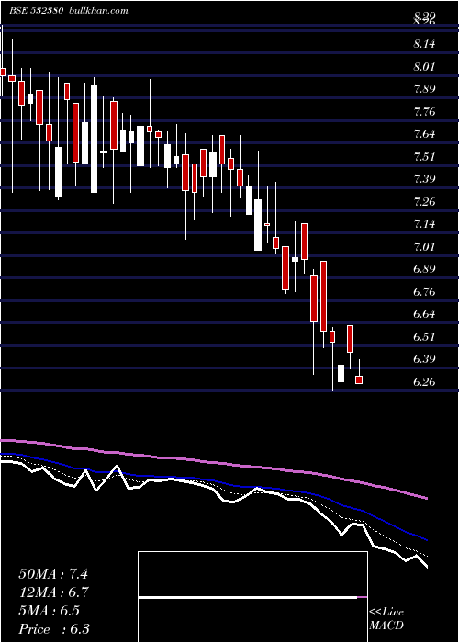The height and width of the screenshot is (643, 459).
Task: Select the 8.14 price axis label
Action: 424,44
